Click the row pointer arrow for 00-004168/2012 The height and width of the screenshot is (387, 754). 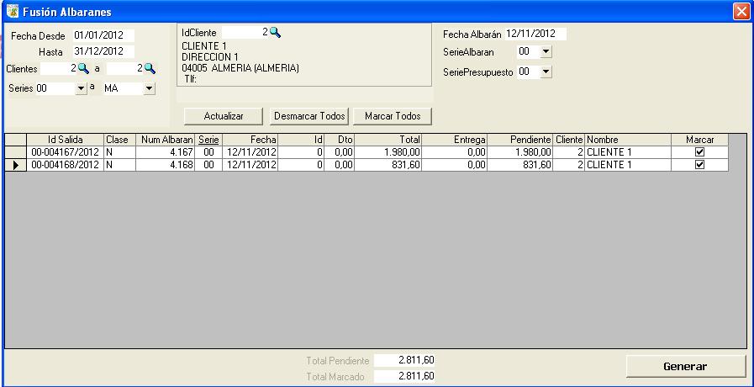[x=15, y=165]
